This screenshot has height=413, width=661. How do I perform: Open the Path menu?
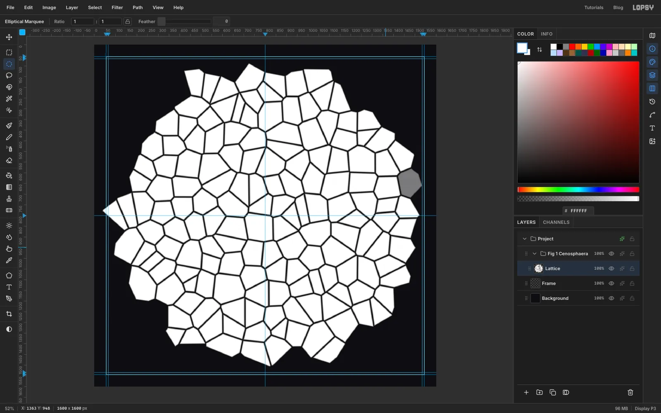point(138,7)
